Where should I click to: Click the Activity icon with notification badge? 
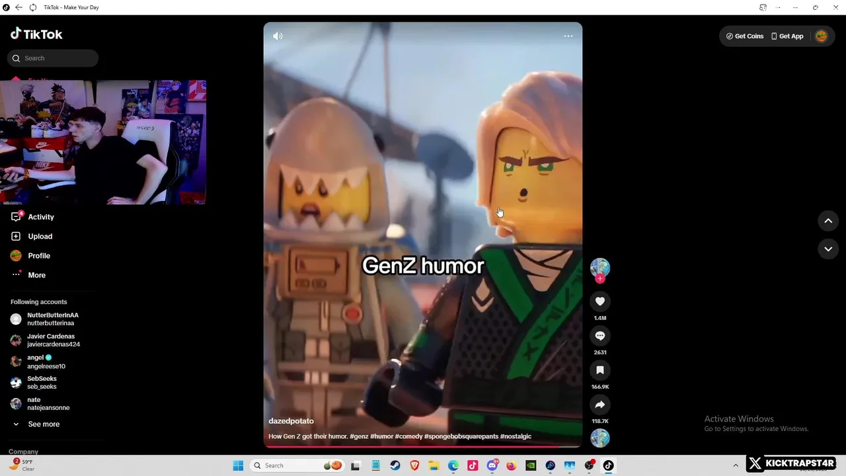(17, 216)
